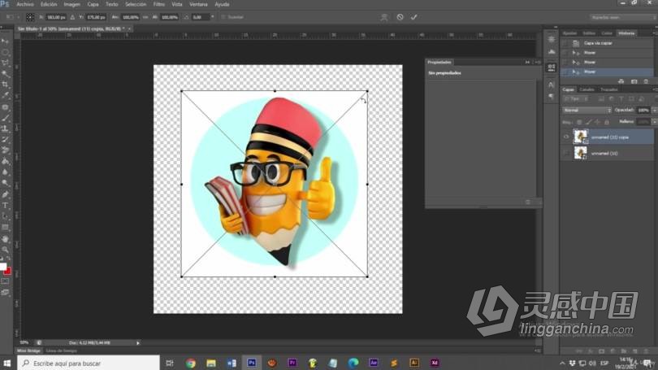Delete current state in History panel
Viewport: 658px width, 370px height.
646,81
